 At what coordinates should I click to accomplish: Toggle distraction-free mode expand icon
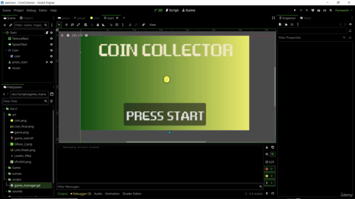[x=273, y=18]
